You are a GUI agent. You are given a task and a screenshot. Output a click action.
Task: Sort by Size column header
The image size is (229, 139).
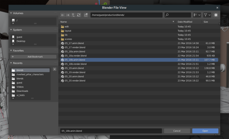tap(206, 22)
